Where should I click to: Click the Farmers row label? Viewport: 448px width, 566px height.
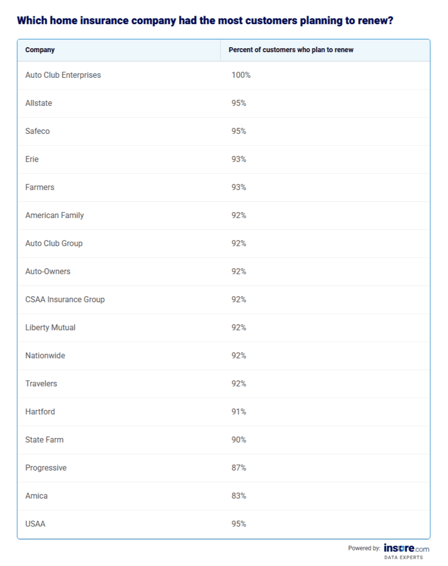[x=40, y=187]
